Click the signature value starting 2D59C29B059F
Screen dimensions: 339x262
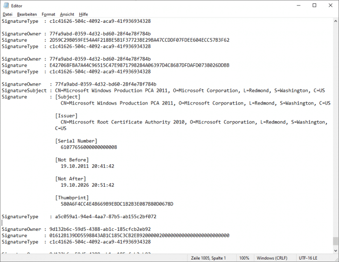tap(139, 40)
